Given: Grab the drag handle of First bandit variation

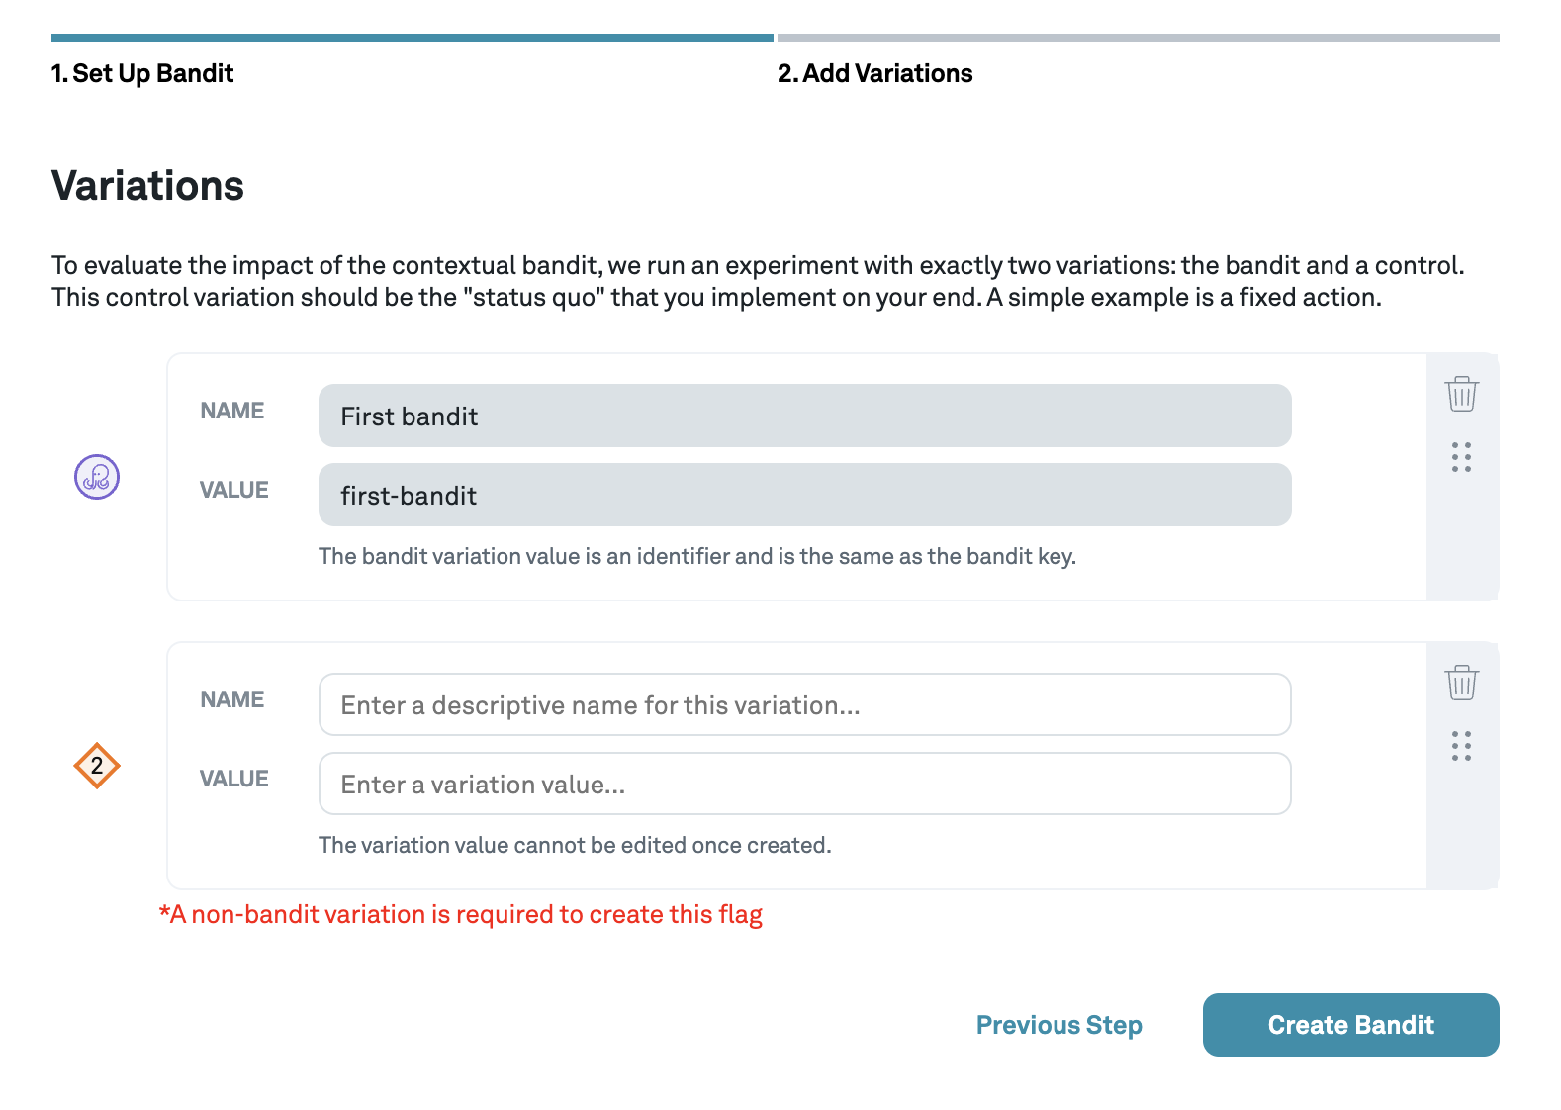Looking at the screenshot, I should pos(1461,457).
